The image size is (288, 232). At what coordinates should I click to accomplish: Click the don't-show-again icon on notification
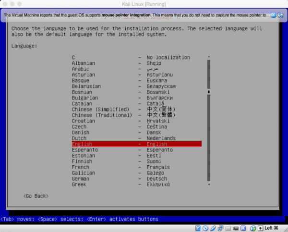[280, 15]
